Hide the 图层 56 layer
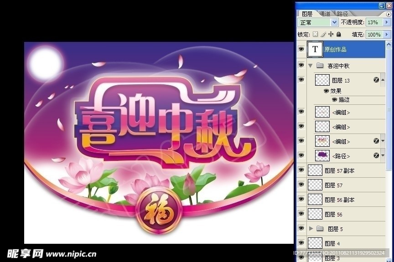This screenshot has height=262, width=394. 301,214
